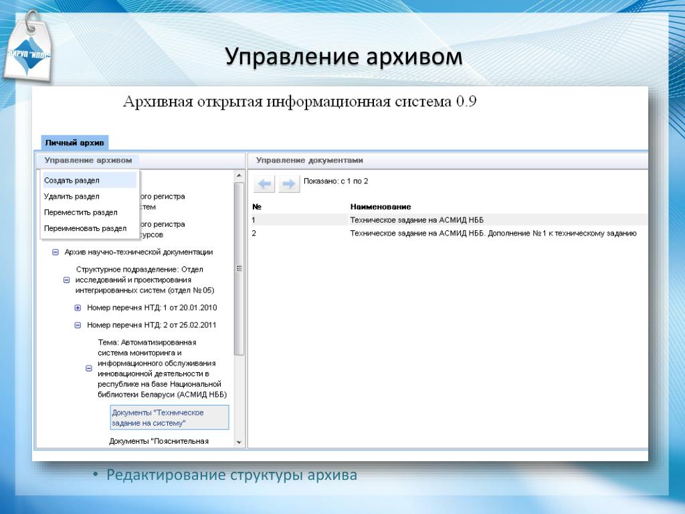The width and height of the screenshot is (685, 514).
Task: Select 'Архив научно-технической документации' tree item
Action: [x=138, y=252]
